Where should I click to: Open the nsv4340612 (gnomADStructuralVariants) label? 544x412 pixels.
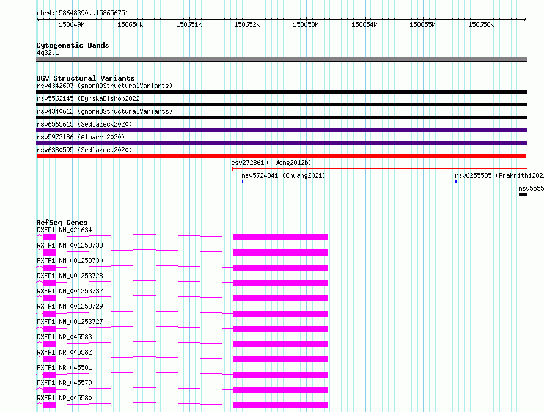point(105,111)
